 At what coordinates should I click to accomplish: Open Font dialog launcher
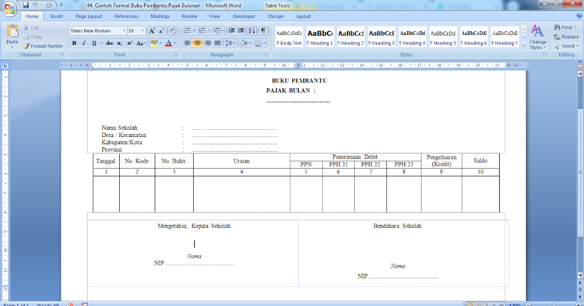[x=175, y=55]
